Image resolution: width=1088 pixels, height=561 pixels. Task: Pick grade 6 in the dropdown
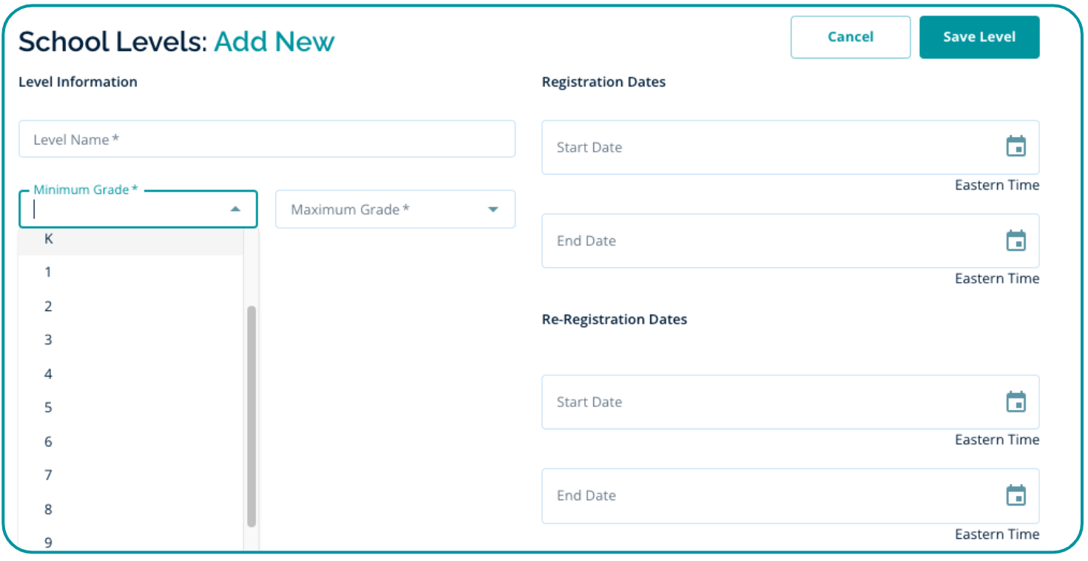point(49,442)
